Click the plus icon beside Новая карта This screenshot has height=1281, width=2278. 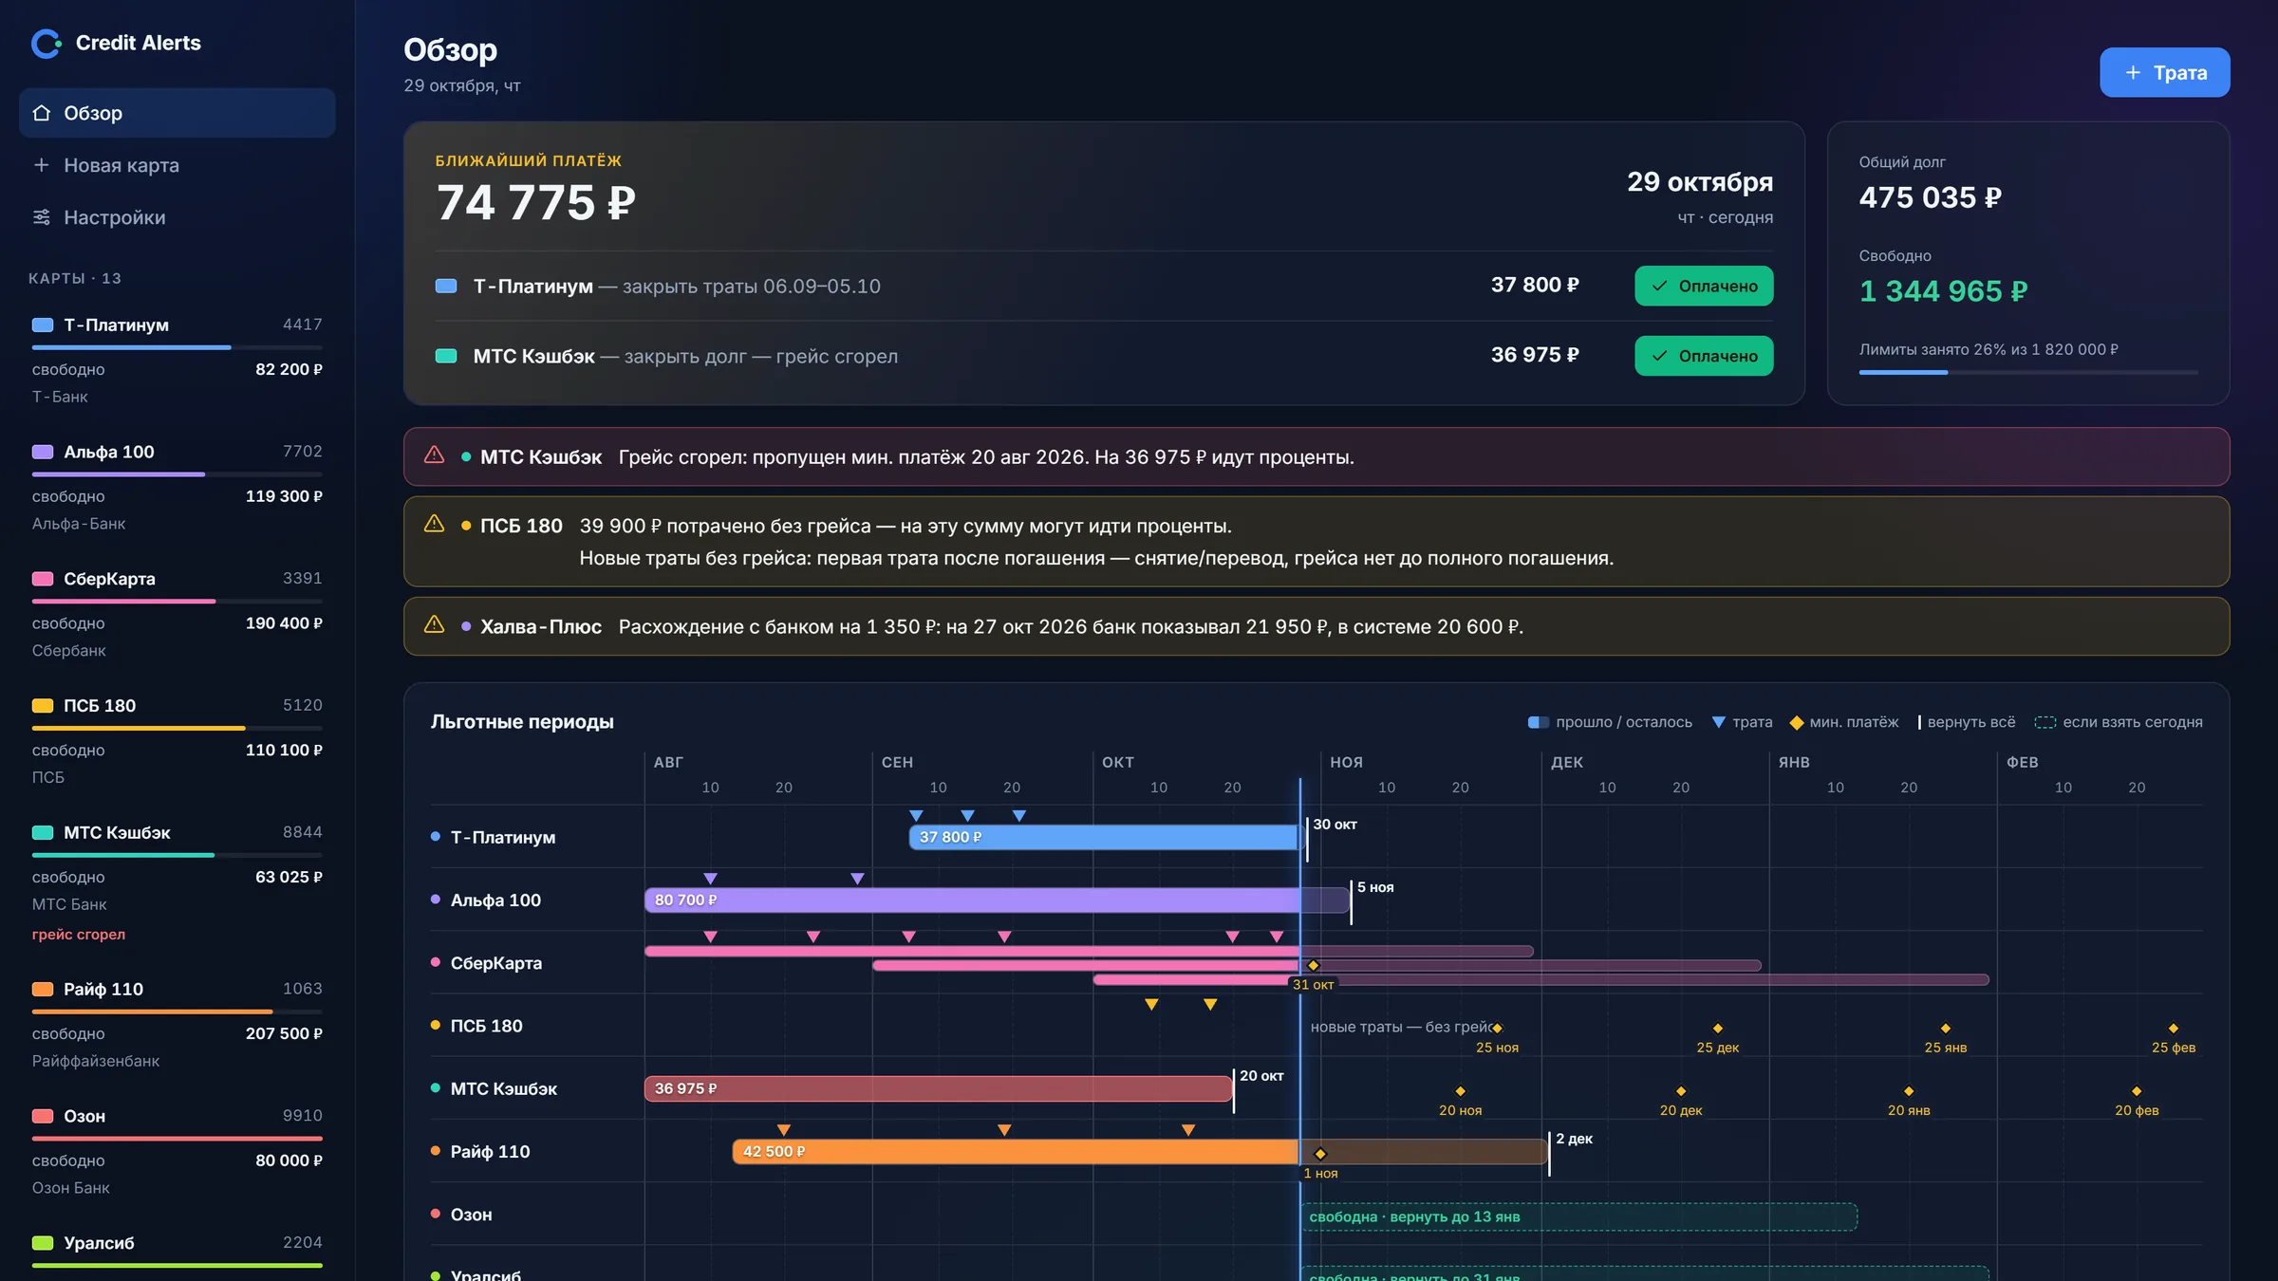[42, 165]
